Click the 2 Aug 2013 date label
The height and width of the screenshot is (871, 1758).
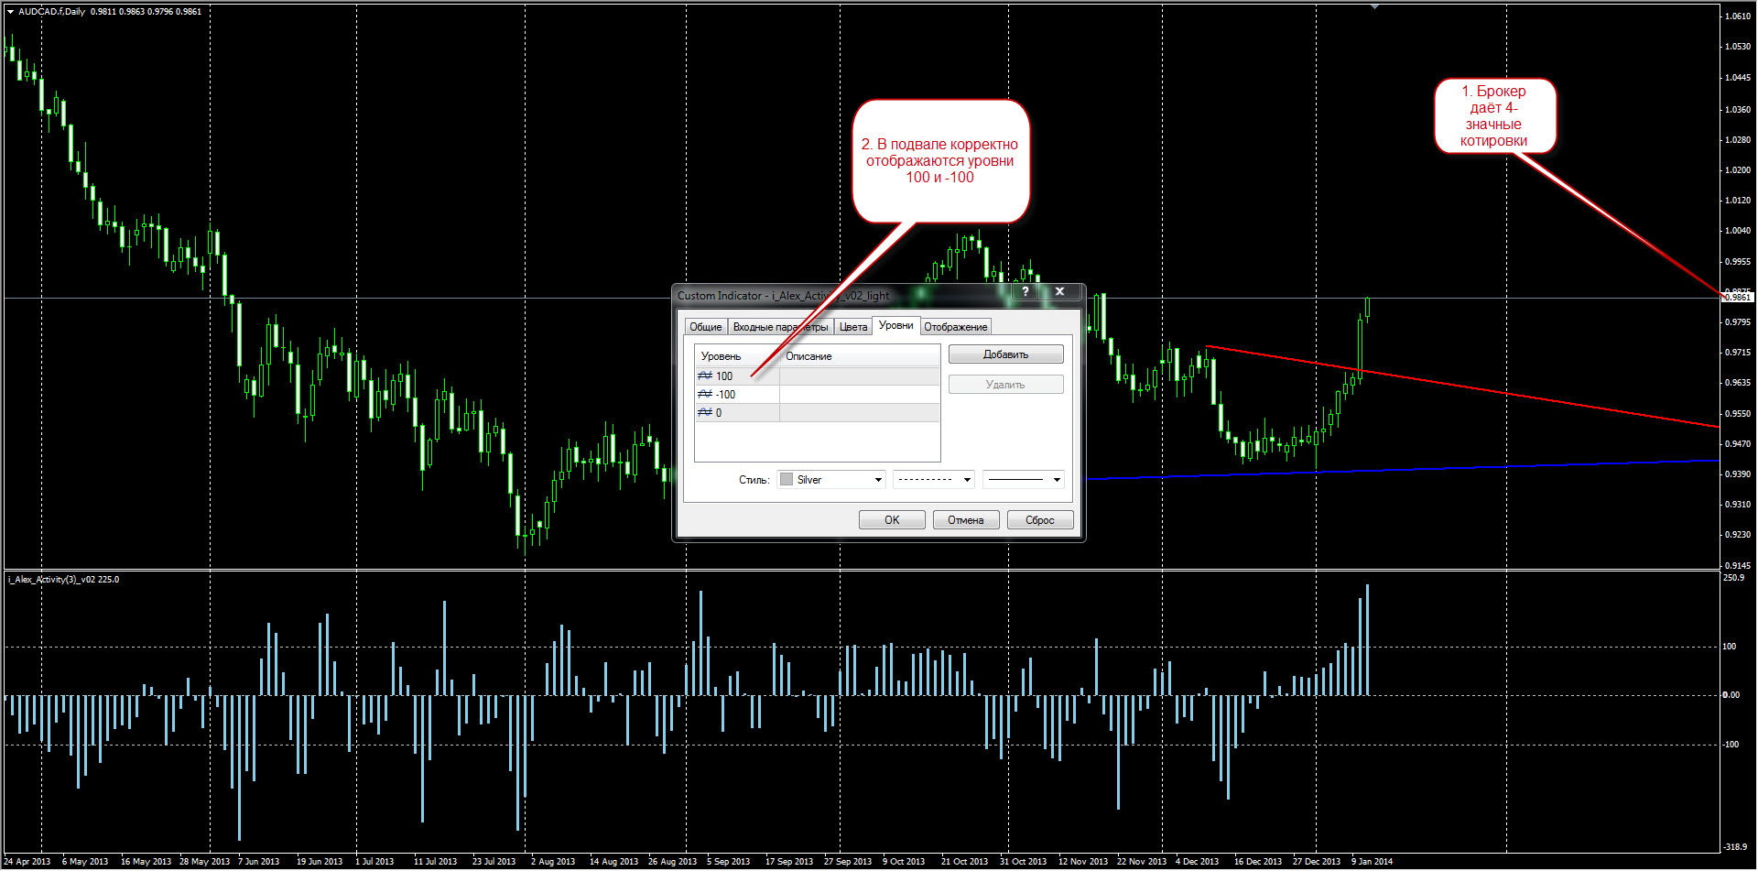click(x=553, y=862)
